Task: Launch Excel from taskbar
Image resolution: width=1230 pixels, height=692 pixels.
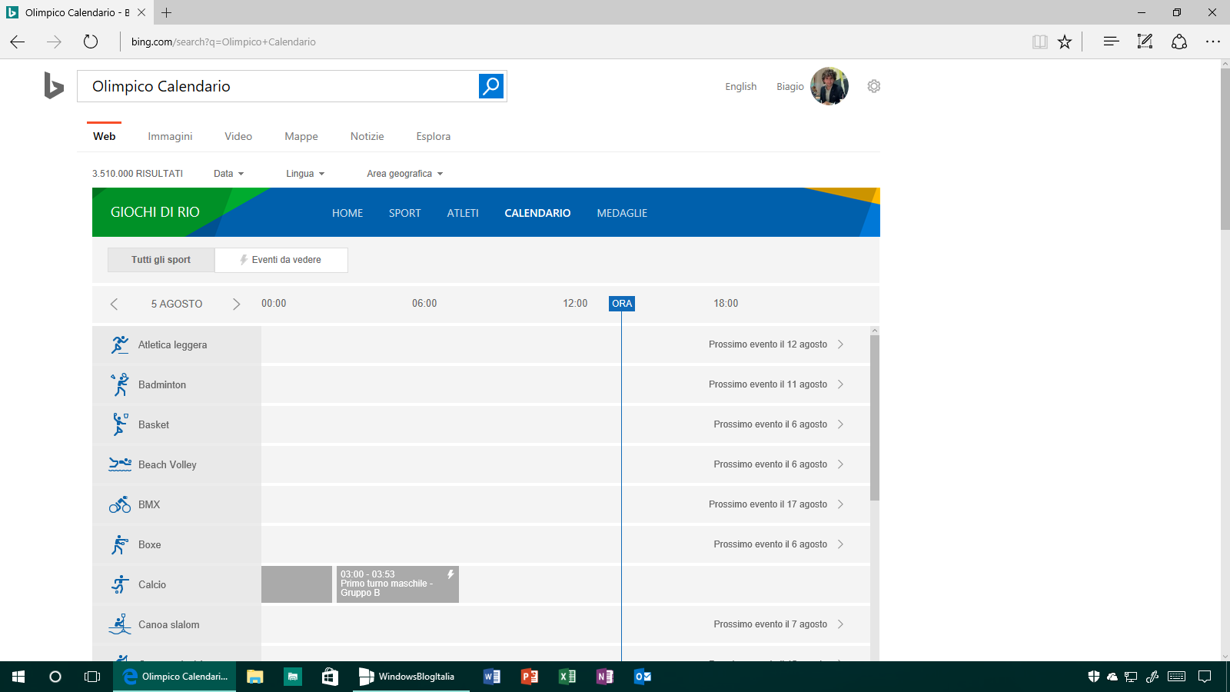Action: click(567, 677)
